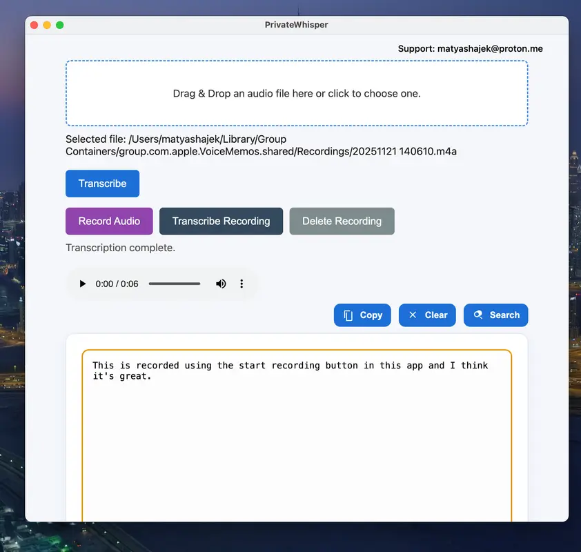Open the audio player three-dot options menu
This screenshot has height=552, width=581.
[x=241, y=284]
